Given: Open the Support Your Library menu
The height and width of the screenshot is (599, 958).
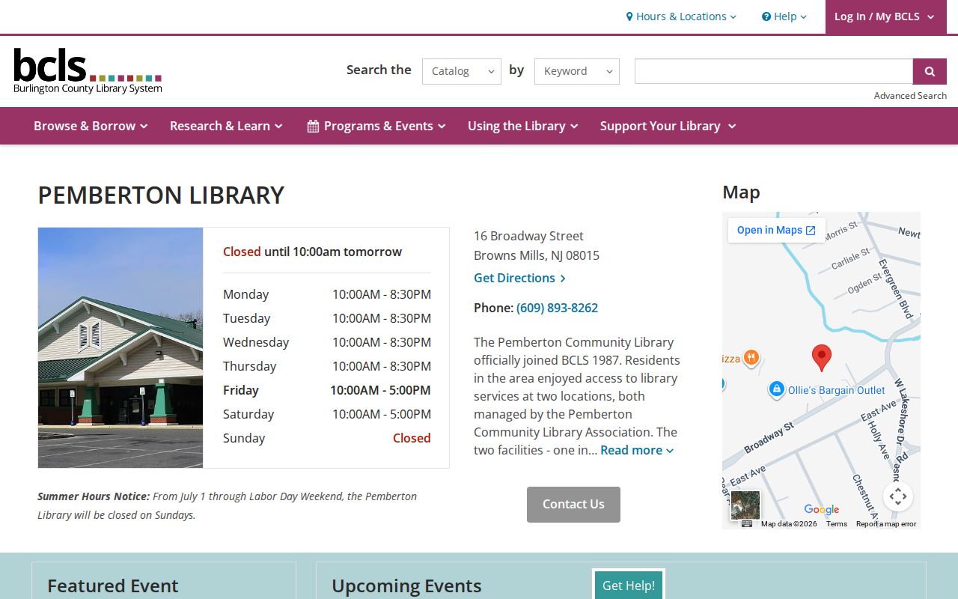Looking at the screenshot, I should pos(668,126).
